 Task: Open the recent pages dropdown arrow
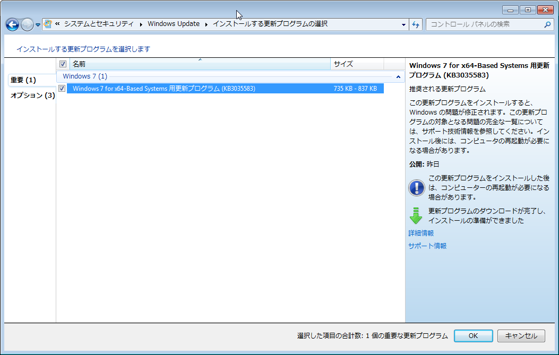coord(38,25)
